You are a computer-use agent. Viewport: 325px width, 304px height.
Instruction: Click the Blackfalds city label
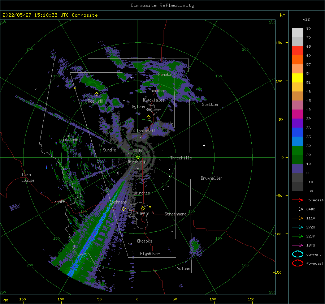153,100
